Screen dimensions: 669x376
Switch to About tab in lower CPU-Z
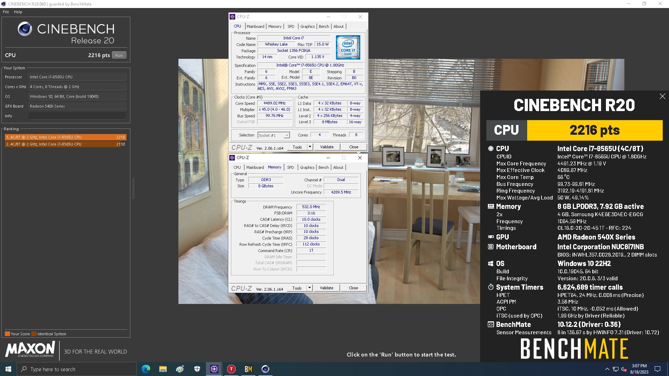[x=338, y=167]
